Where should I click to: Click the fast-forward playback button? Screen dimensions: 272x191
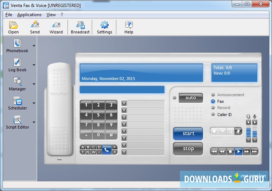coord(247,152)
